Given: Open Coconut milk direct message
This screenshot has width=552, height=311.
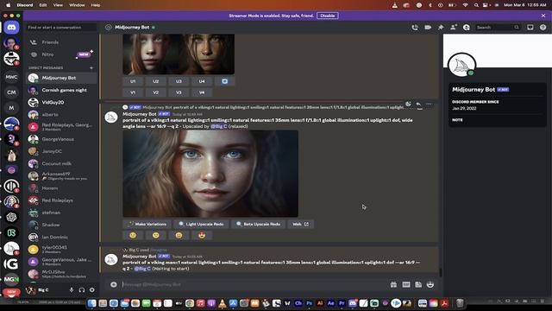Looking at the screenshot, I should click(x=61, y=163).
